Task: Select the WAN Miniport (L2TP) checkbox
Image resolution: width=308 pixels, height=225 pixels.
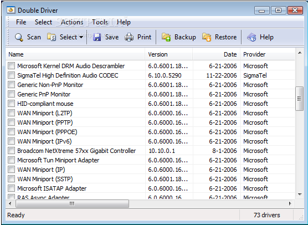Action: point(11,113)
